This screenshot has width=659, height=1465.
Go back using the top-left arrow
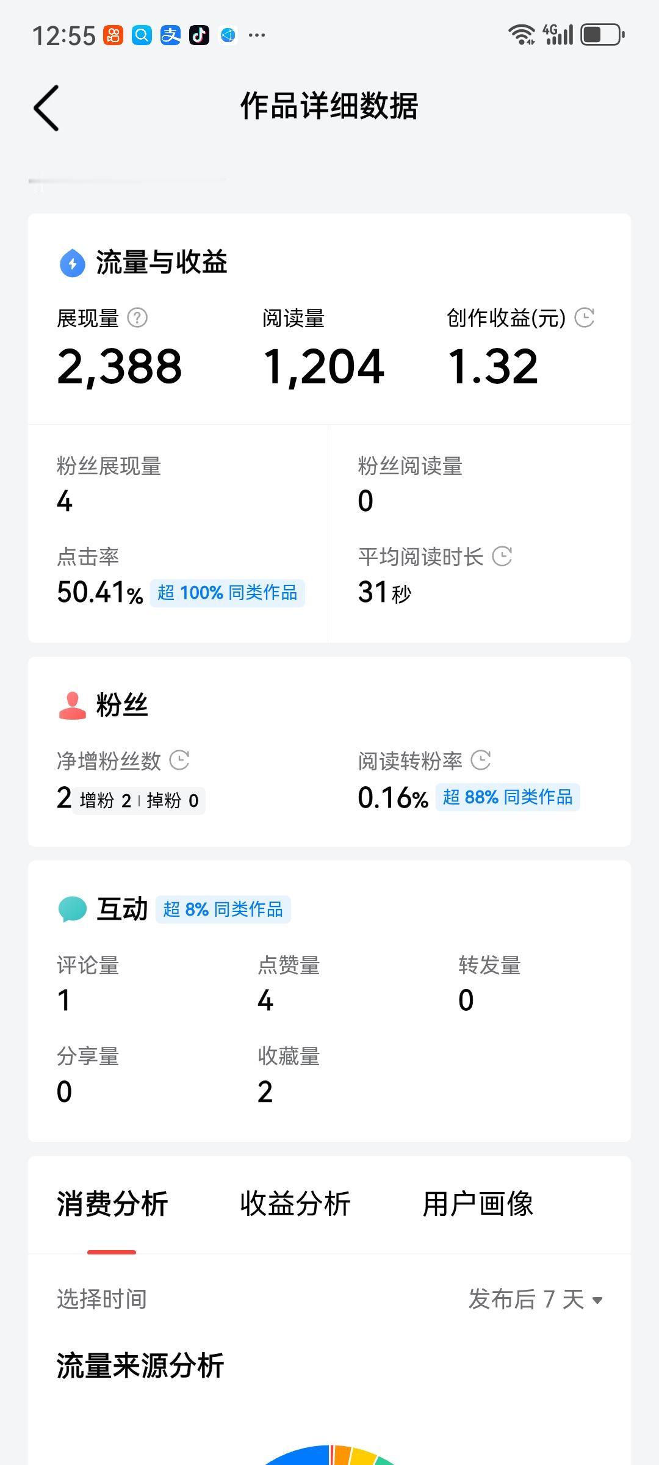46,108
